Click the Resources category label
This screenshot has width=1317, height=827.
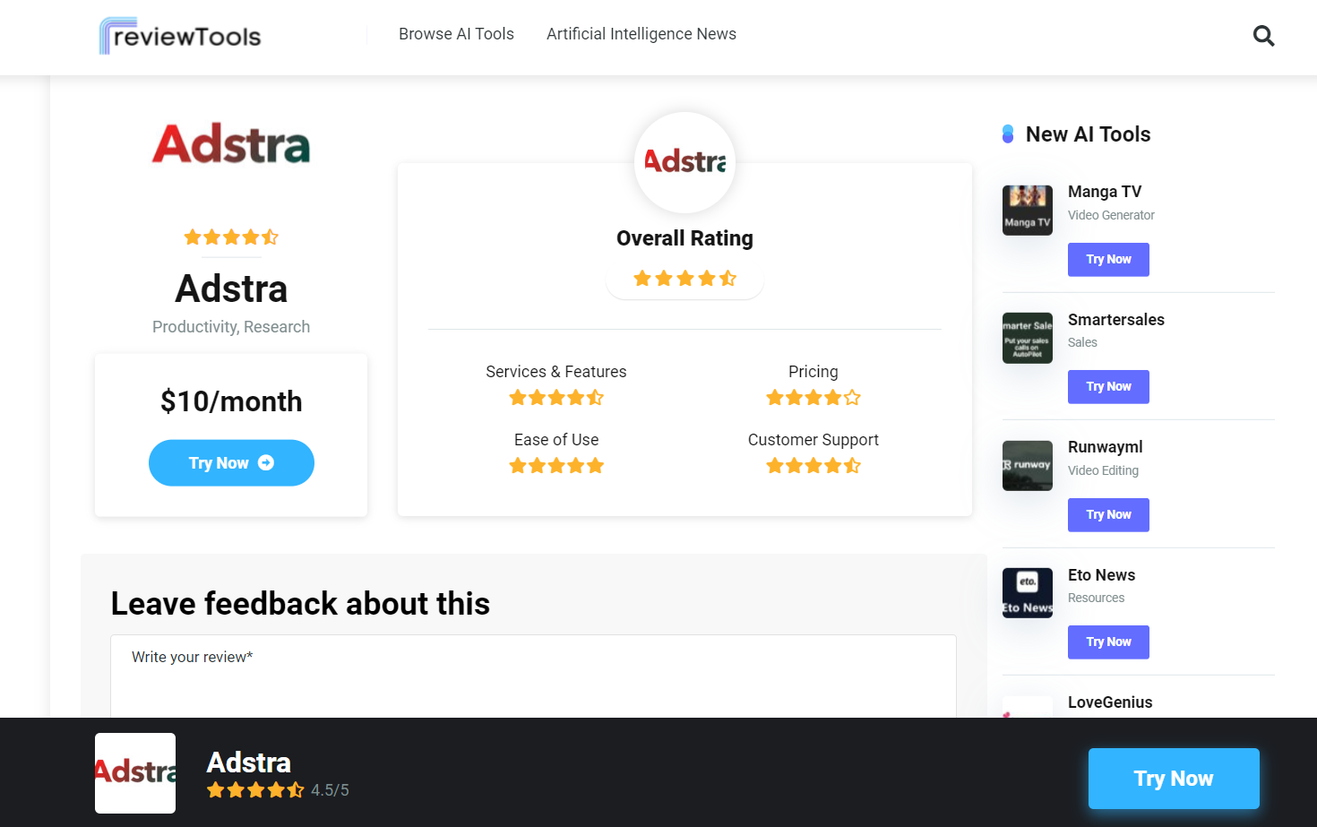[x=1096, y=598]
